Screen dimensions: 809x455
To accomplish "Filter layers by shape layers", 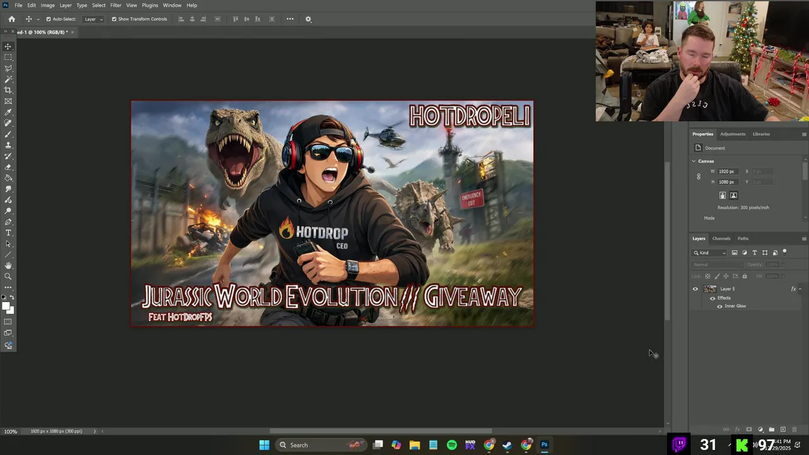I will (x=765, y=253).
